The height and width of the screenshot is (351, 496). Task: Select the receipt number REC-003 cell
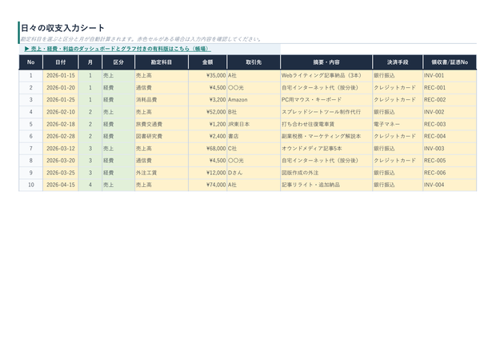pyautogui.click(x=450, y=124)
